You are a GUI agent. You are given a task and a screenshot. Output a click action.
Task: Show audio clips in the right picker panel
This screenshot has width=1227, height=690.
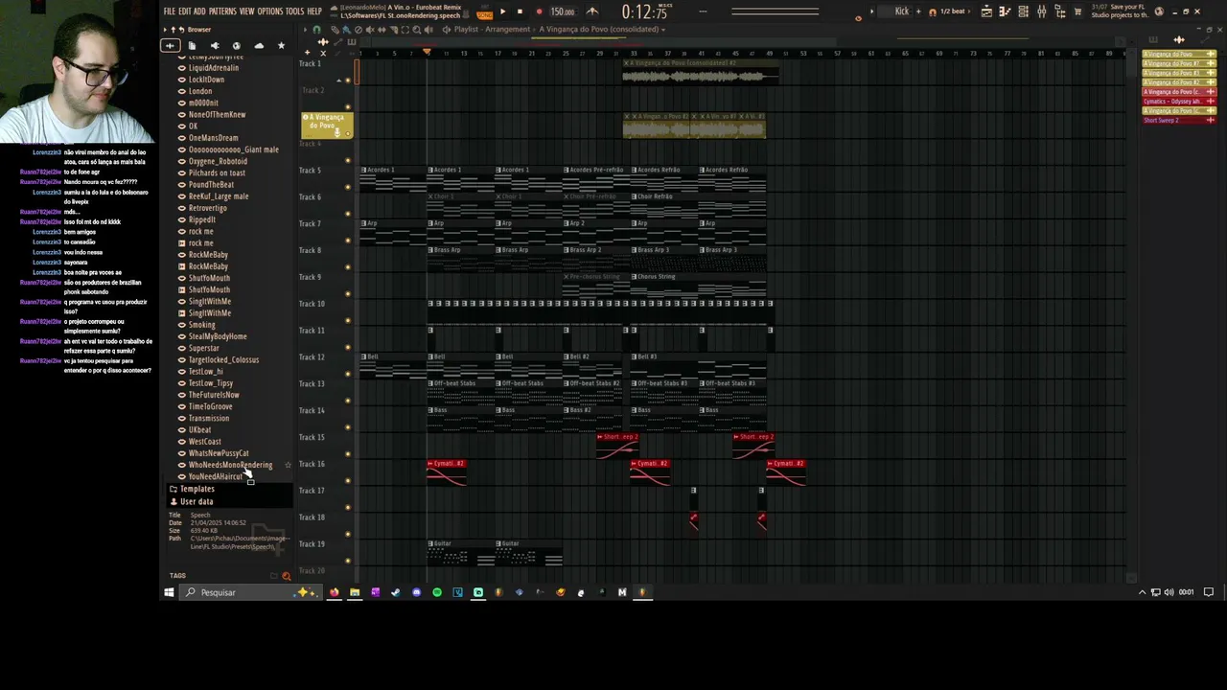click(1179, 40)
